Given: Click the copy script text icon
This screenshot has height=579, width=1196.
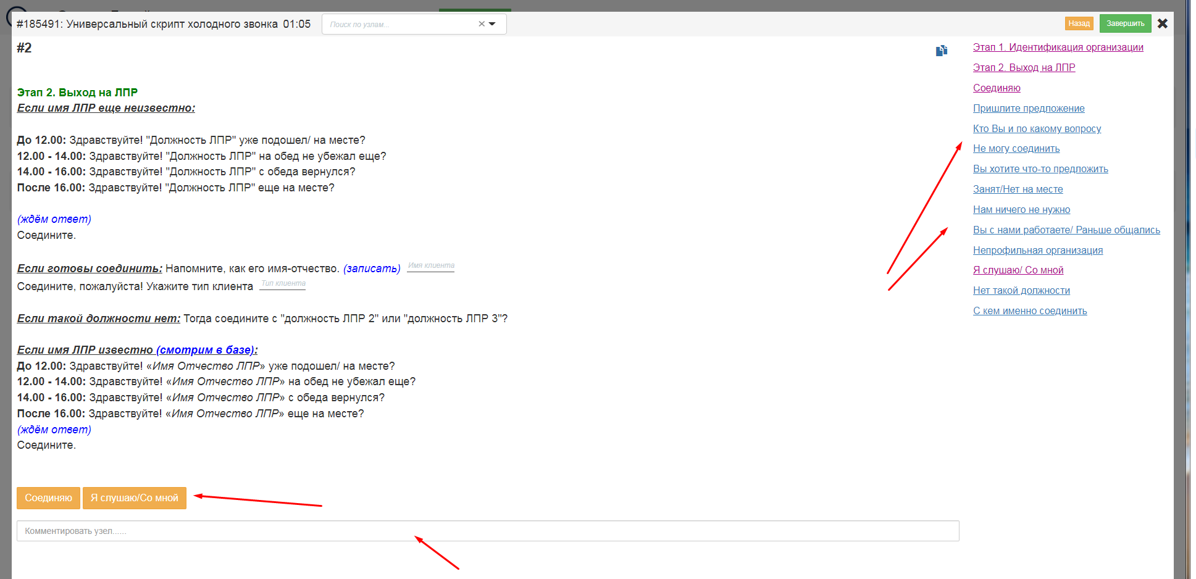Looking at the screenshot, I should [x=941, y=51].
